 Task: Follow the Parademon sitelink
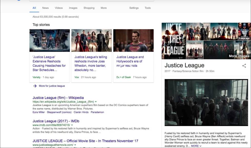click(x=97, y=112)
